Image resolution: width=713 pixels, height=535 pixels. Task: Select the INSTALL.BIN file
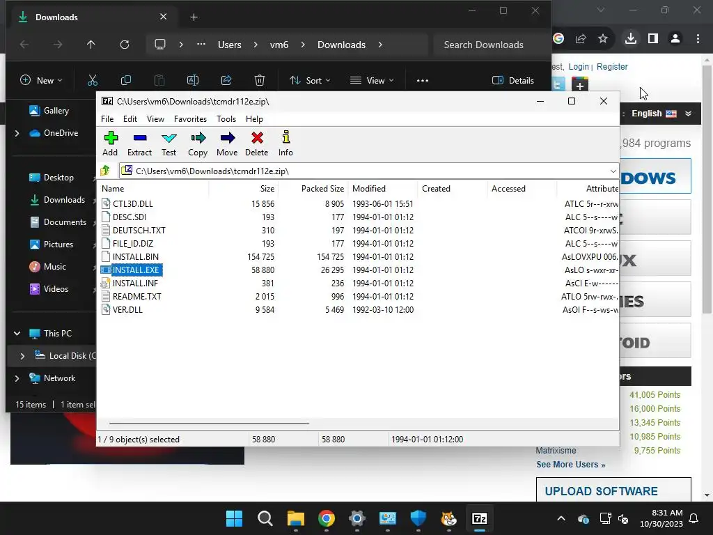(x=136, y=256)
